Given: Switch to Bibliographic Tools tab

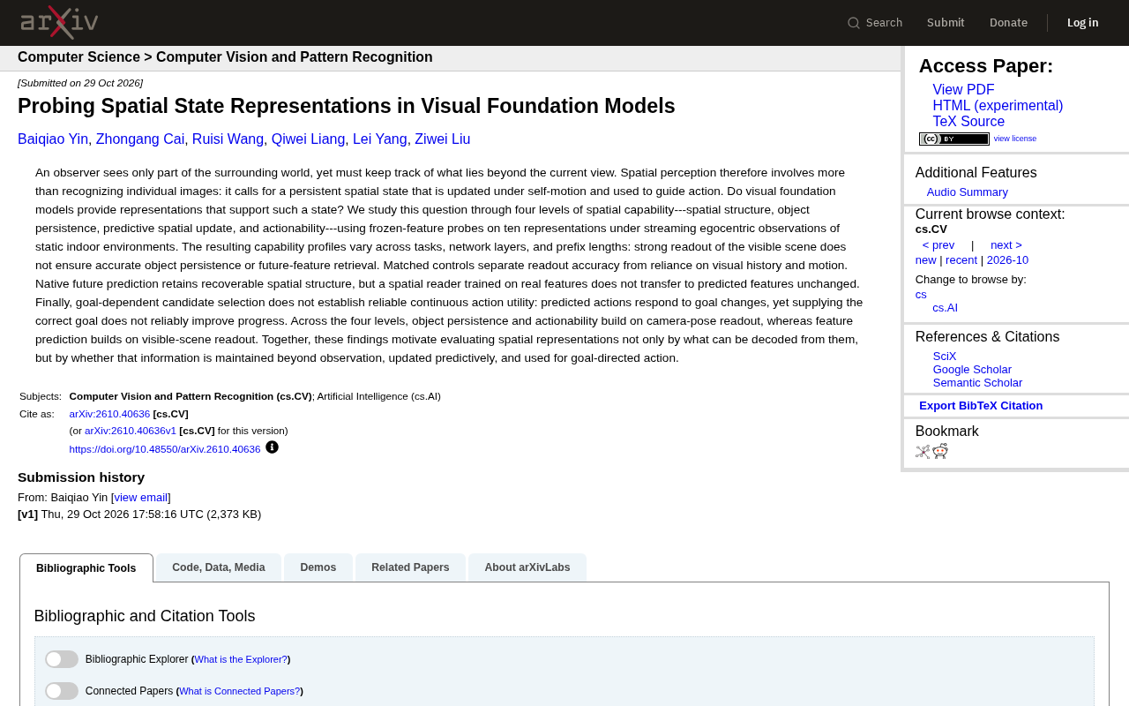Looking at the screenshot, I should coord(86,568).
